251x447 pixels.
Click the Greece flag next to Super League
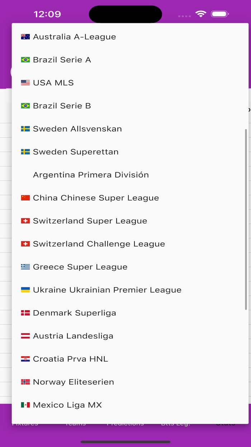(25, 267)
